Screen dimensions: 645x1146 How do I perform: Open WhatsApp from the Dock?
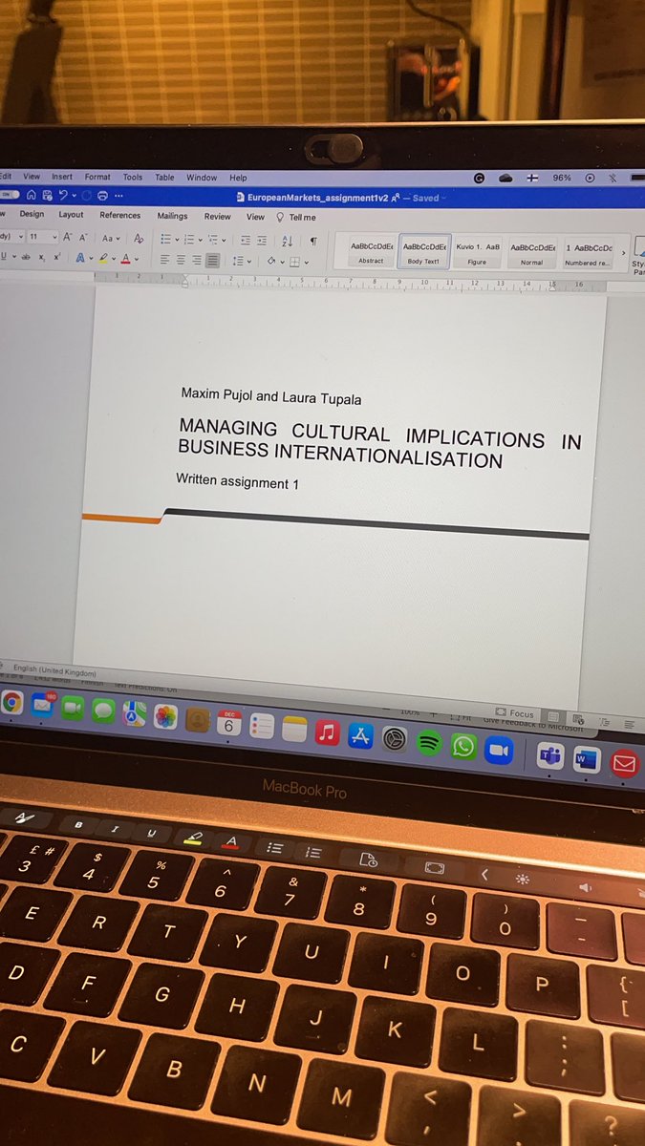coord(463,746)
